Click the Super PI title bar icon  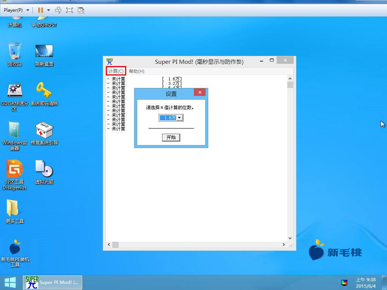coord(109,62)
